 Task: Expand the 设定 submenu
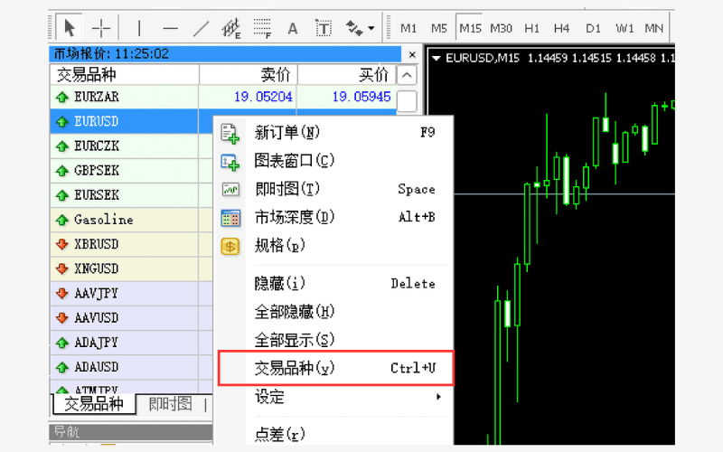coord(335,397)
